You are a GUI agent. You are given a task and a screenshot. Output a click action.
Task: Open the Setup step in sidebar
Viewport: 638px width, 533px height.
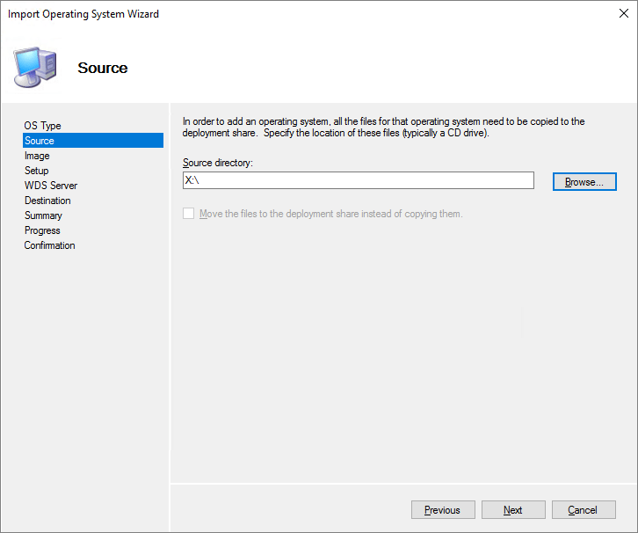click(x=37, y=171)
